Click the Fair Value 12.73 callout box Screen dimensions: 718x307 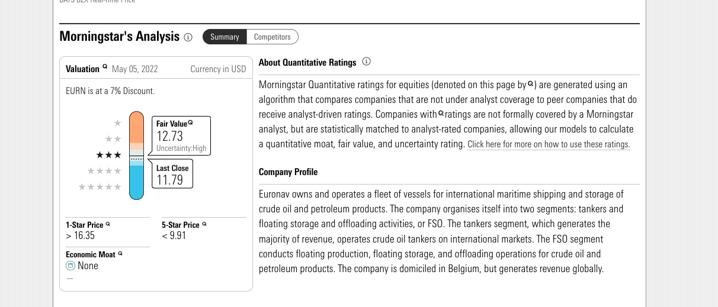pyautogui.click(x=181, y=135)
